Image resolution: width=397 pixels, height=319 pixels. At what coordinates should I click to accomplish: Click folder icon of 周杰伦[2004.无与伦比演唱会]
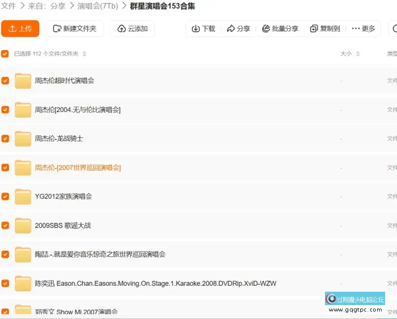coord(23,110)
